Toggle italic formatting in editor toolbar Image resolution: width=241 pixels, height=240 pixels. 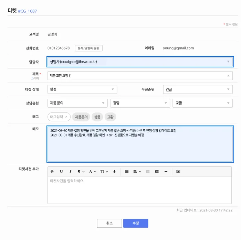70,172
